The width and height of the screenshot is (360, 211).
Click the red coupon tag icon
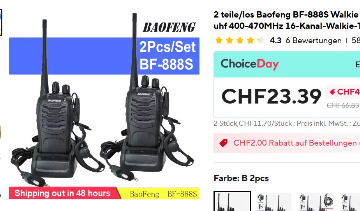pyautogui.click(x=223, y=143)
